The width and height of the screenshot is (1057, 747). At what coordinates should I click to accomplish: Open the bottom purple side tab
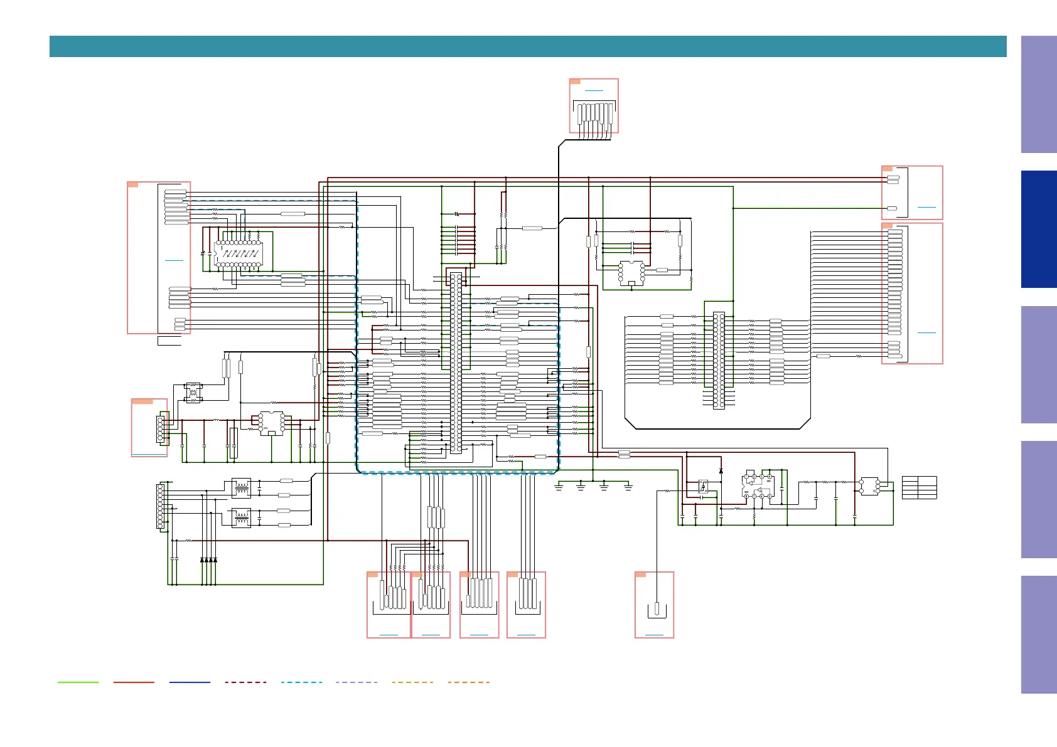[1039, 635]
